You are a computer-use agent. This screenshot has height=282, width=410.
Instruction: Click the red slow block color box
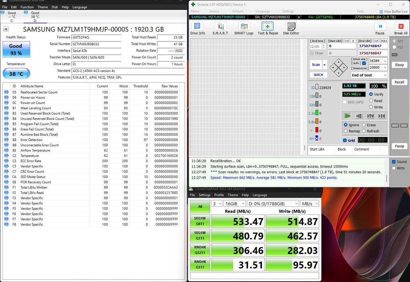317,130
